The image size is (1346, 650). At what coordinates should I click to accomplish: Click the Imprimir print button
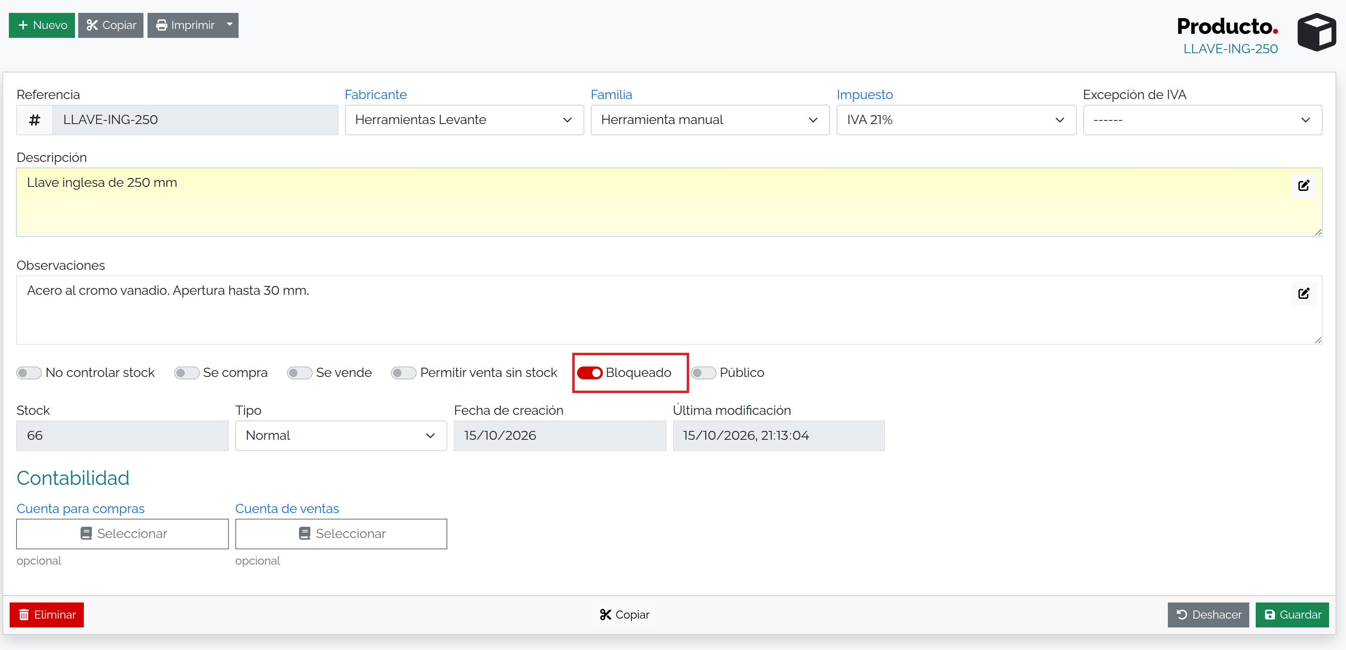pos(185,25)
